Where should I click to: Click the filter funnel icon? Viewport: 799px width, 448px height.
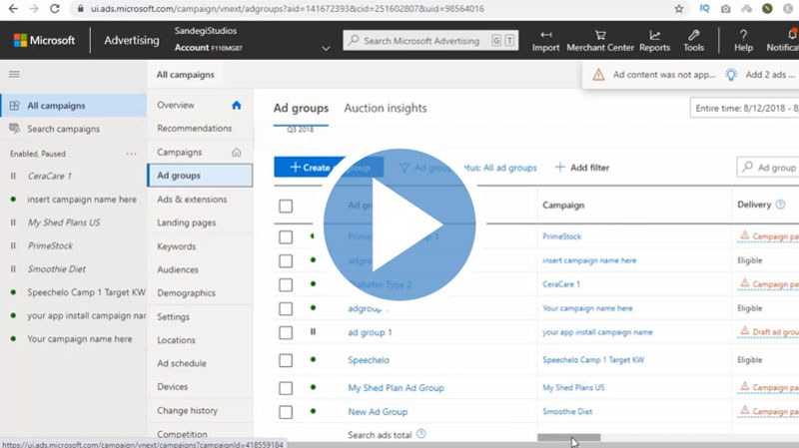(404, 168)
